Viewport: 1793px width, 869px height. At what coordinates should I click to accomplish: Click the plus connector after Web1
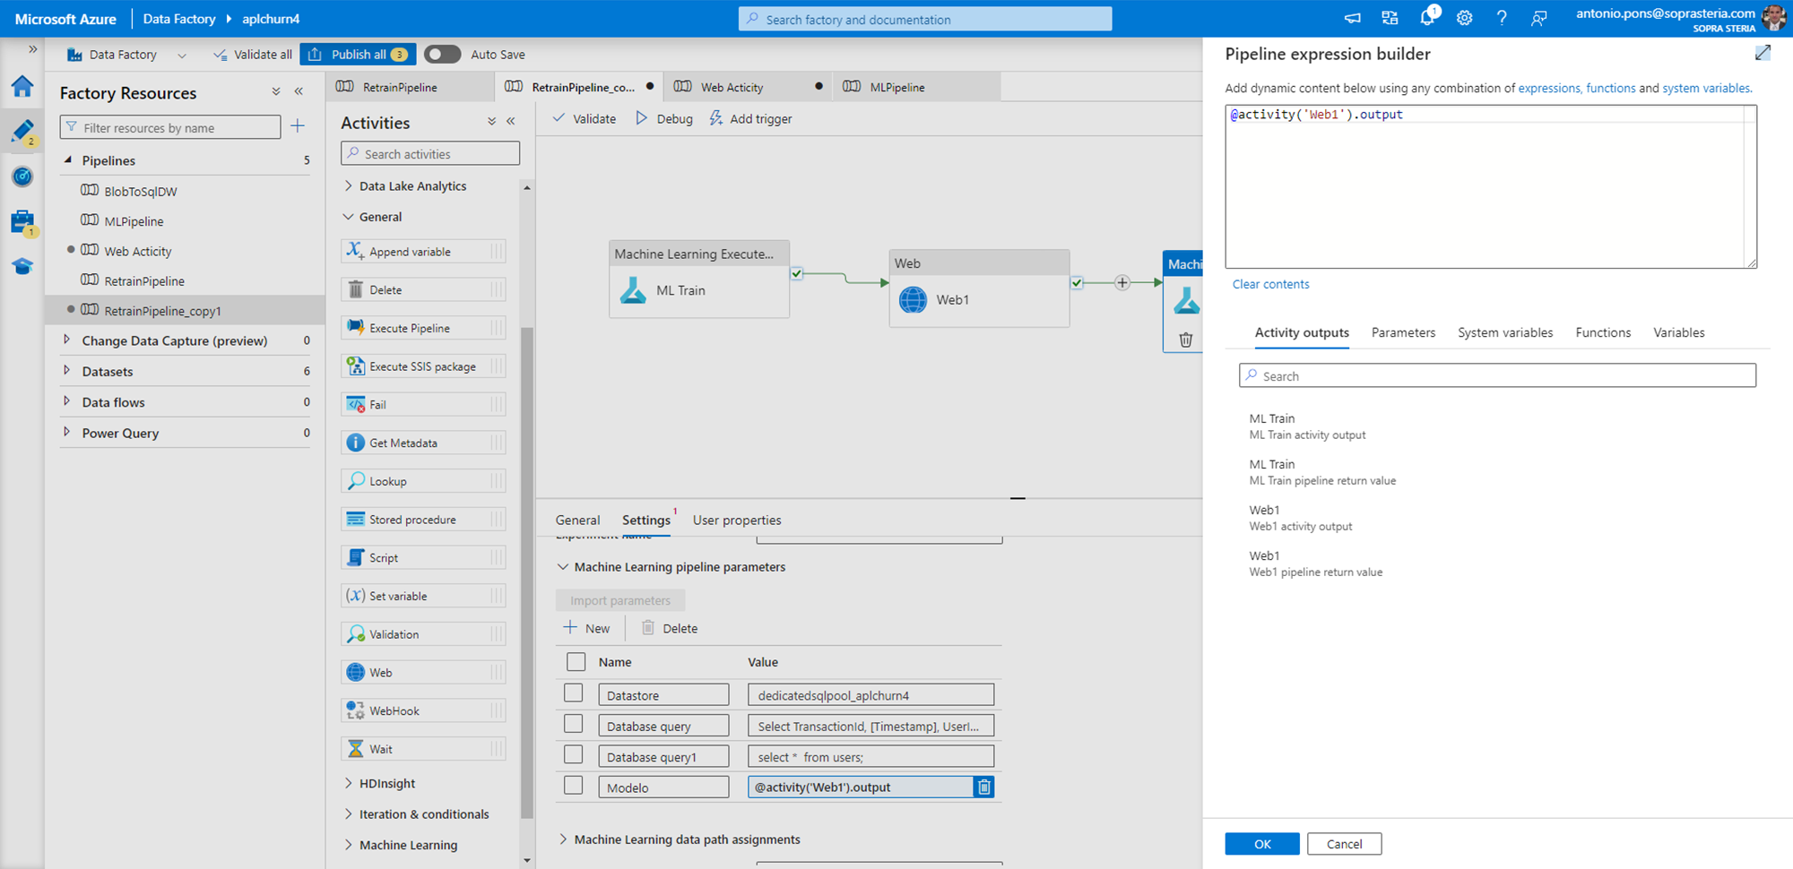coord(1122,282)
